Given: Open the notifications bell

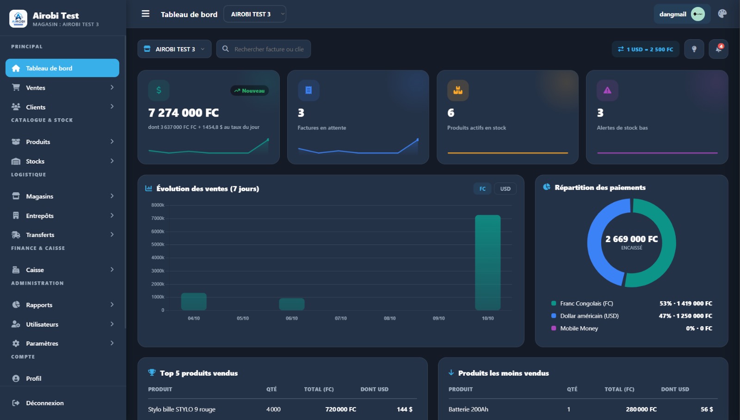Looking at the screenshot, I should tap(718, 49).
